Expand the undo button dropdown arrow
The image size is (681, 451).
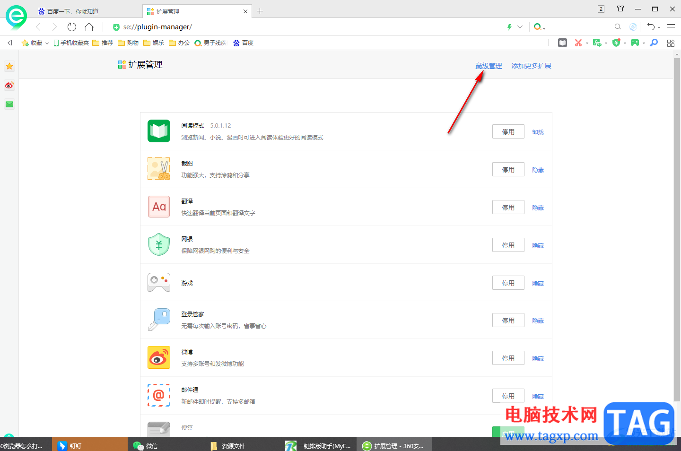[659, 27]
